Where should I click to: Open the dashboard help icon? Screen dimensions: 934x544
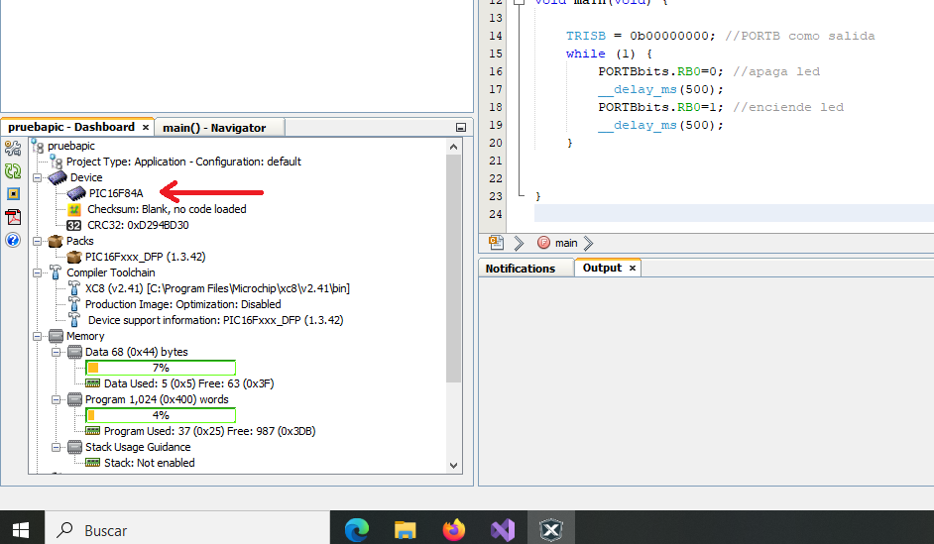(13, 240)
